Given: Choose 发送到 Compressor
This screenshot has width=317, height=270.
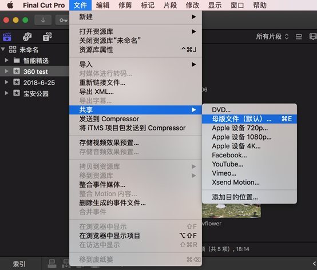Looking at the screenshot, I should click(x=136, y=119).
